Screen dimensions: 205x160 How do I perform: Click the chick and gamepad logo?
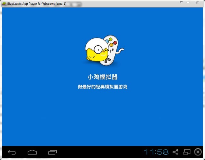click(104, 50)
